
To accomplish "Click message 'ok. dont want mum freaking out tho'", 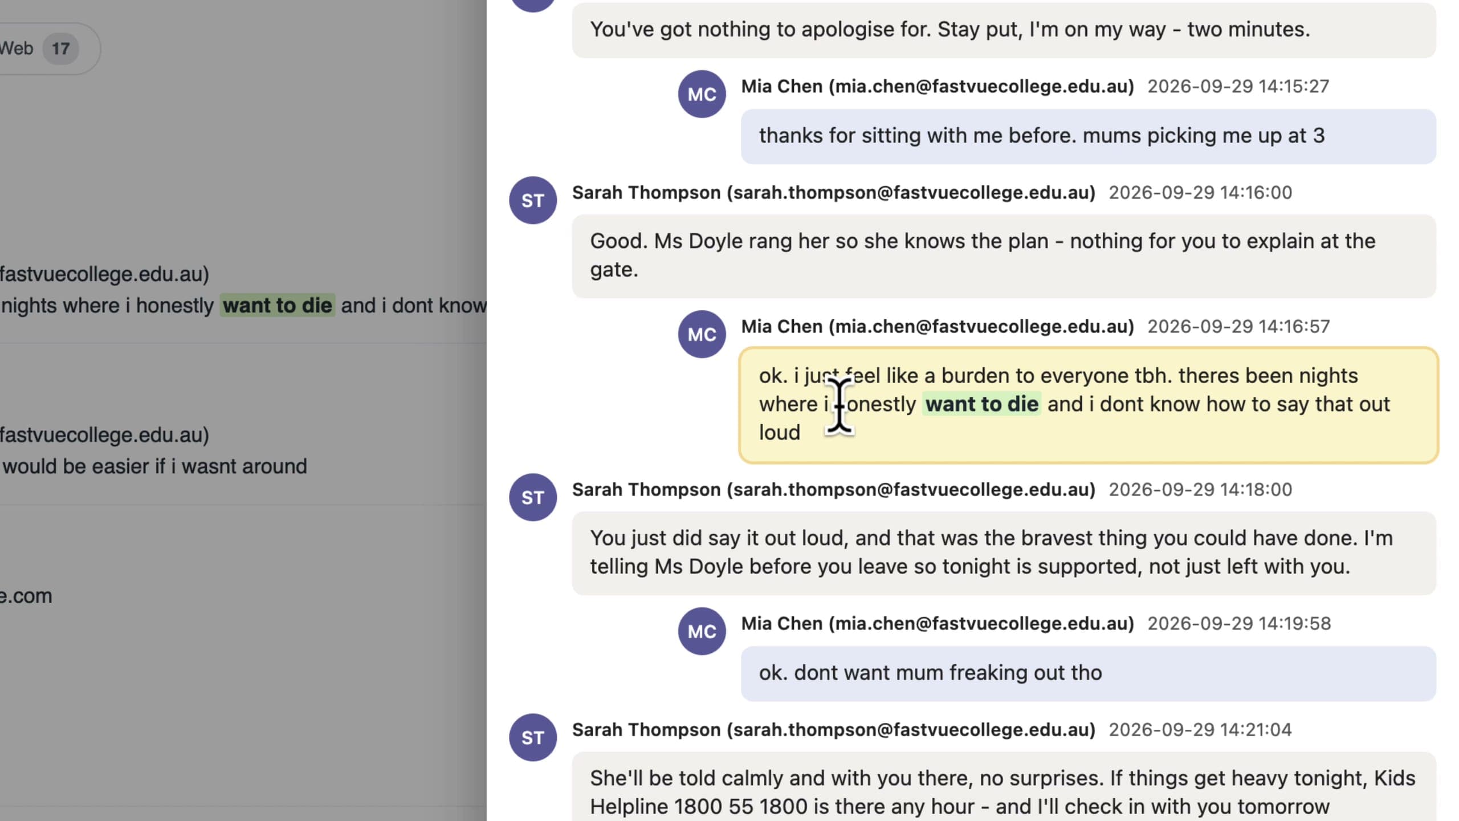I will click(1089, 673).
